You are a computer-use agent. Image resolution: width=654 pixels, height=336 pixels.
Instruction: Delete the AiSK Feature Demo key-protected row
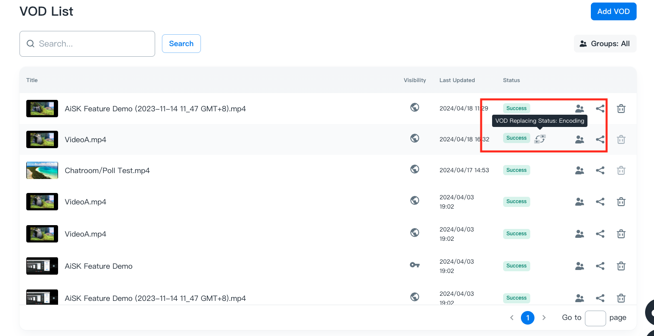pos(621,266)
